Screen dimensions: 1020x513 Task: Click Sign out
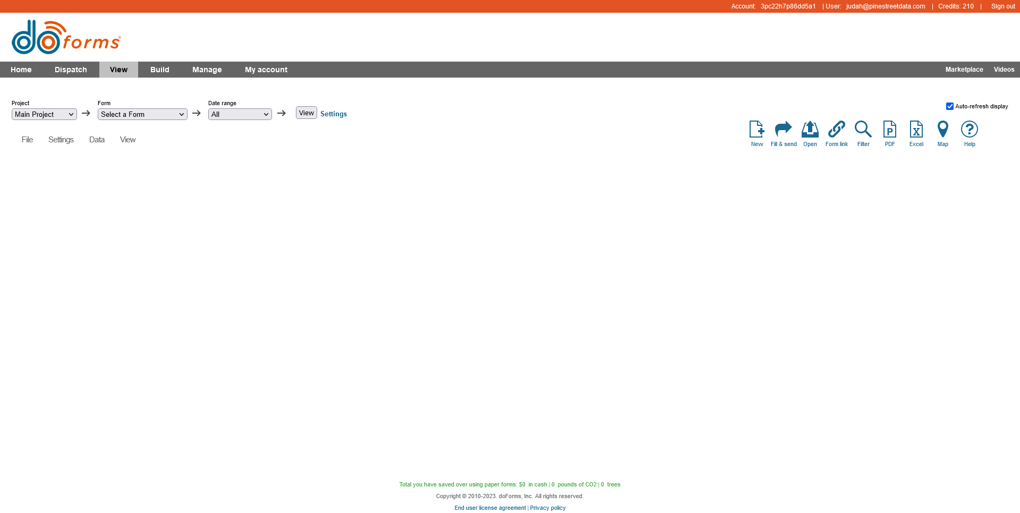(x=1002, y=6)
